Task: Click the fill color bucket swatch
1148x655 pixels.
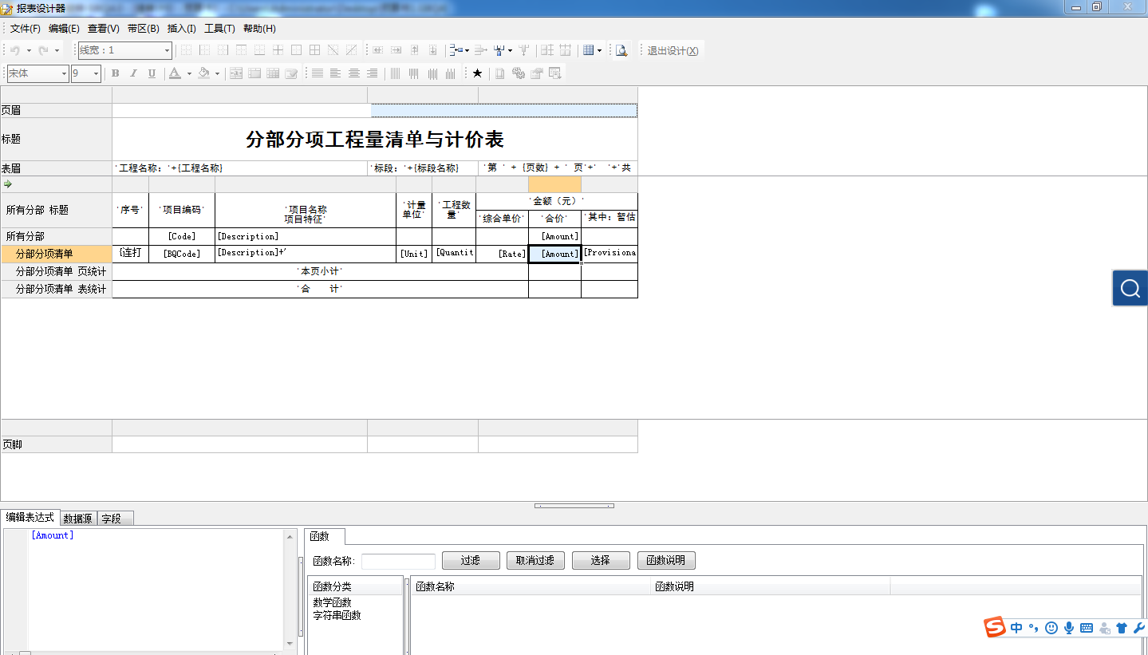Action: coord(203,73)
